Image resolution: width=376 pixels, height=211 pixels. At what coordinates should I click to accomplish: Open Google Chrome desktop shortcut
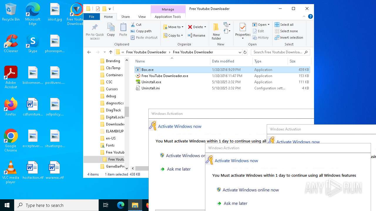click(x=11, y=141)
